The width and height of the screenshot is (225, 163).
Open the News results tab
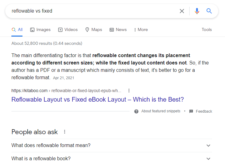118,30
